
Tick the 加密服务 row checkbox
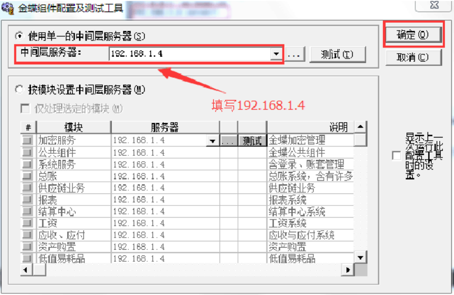(x=27, y=141)
